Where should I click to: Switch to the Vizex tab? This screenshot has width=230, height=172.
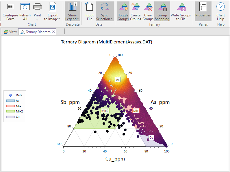click(x=10, y=32)
